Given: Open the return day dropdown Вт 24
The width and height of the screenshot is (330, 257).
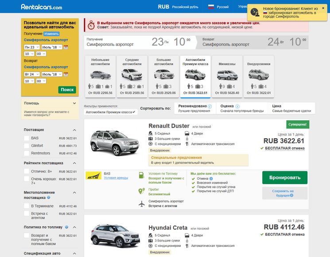Looking at the screenshot, I should click(32, 74).
